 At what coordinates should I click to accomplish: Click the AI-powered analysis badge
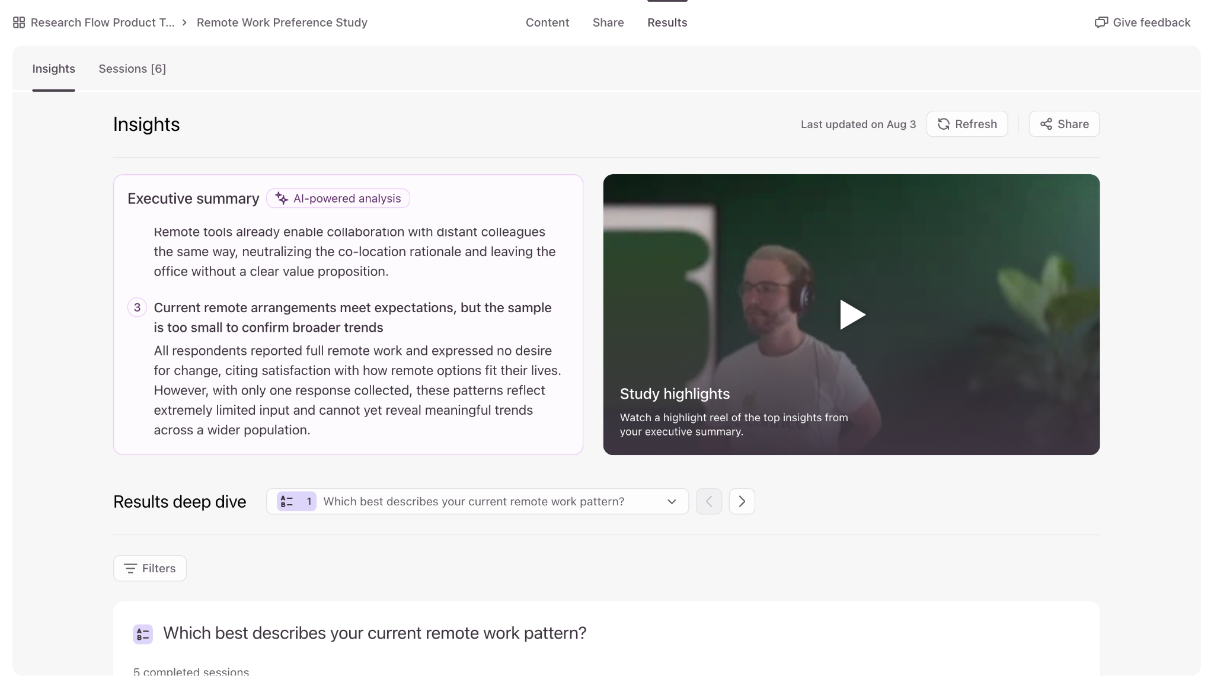(338, 198)
